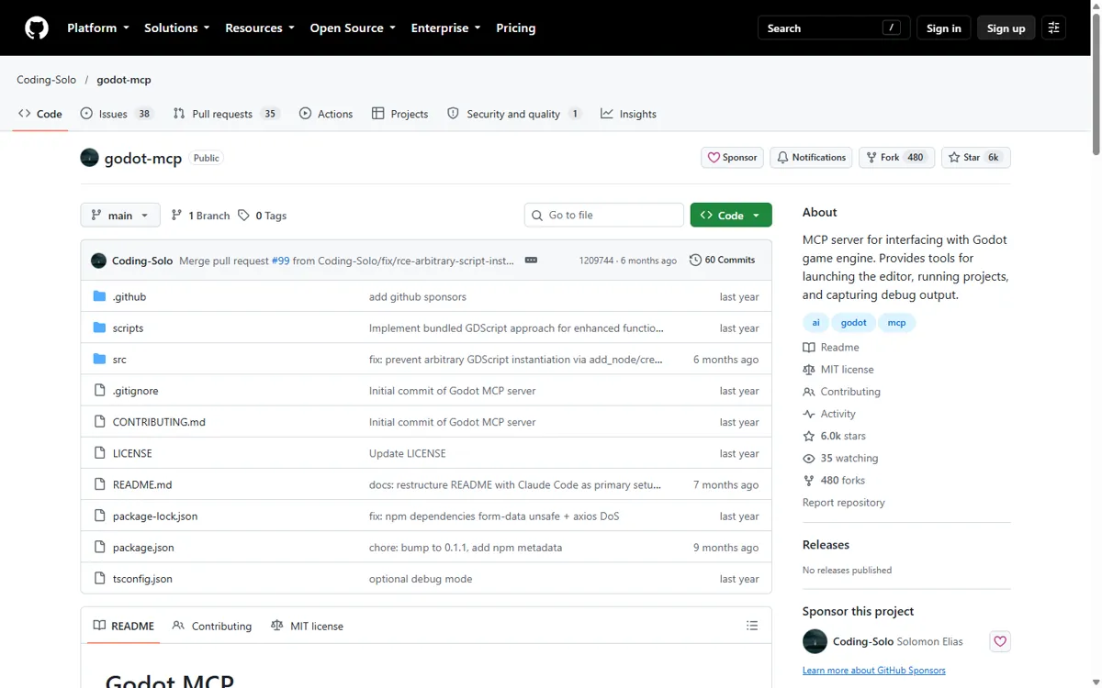Screen dimensions: 1102x688
Task: Select the MIT license tab in README
Action: point(307,626)
